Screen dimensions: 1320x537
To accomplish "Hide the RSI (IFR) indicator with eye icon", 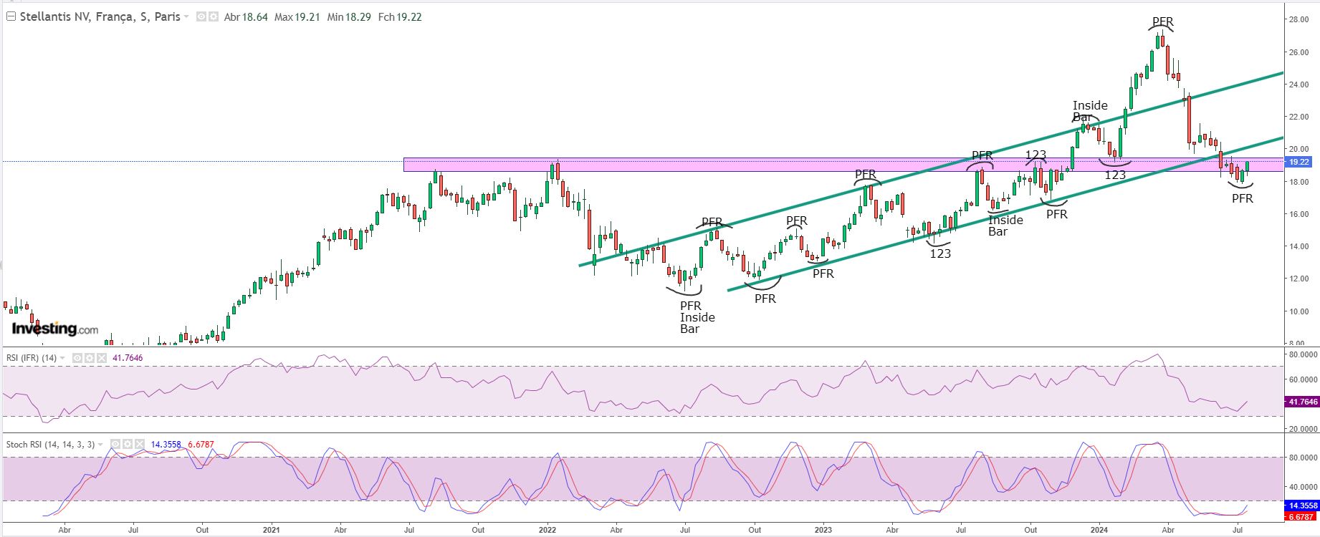I will [x=78, y=358].
